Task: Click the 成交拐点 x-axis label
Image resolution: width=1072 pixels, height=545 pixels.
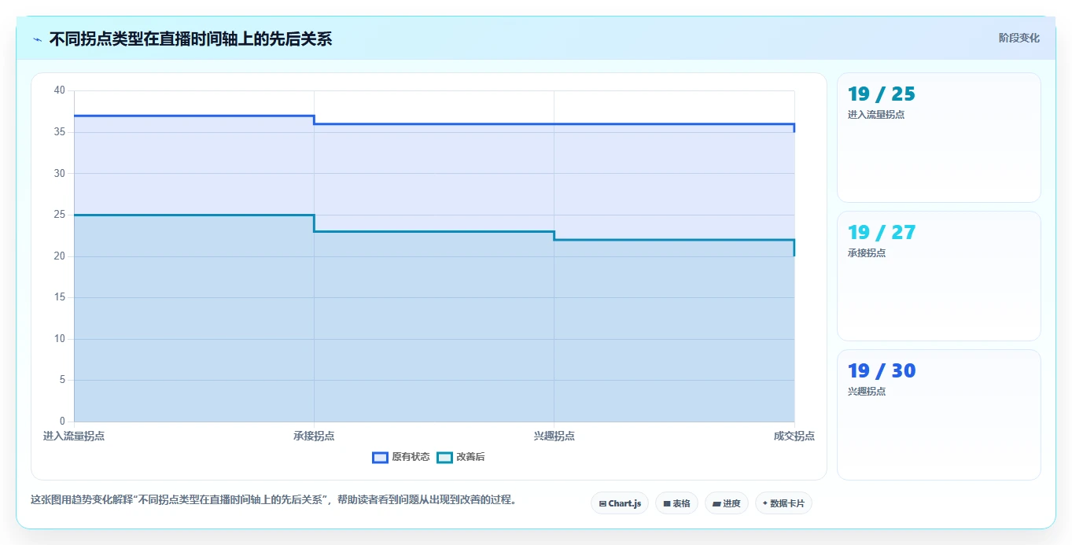Action: point(794,436)
